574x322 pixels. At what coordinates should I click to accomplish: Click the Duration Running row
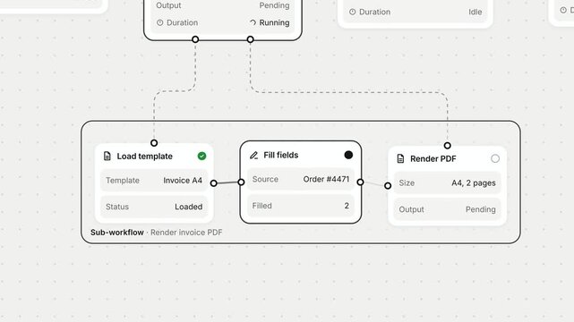(x=223, y=22)
